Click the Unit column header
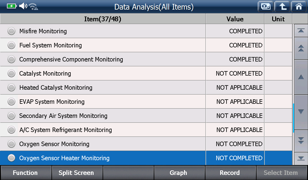Image resolution: width=308 pixels, height=180 pixels. click(x=278, y=19)
